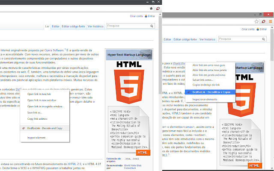
Task: Click empty bookmark star in right window
Action: 256,21
